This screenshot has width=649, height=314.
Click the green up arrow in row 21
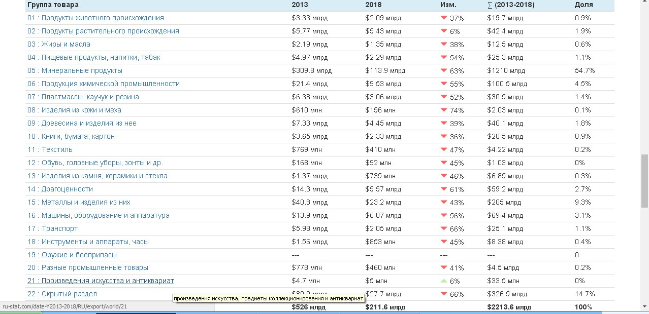point(443,281)
